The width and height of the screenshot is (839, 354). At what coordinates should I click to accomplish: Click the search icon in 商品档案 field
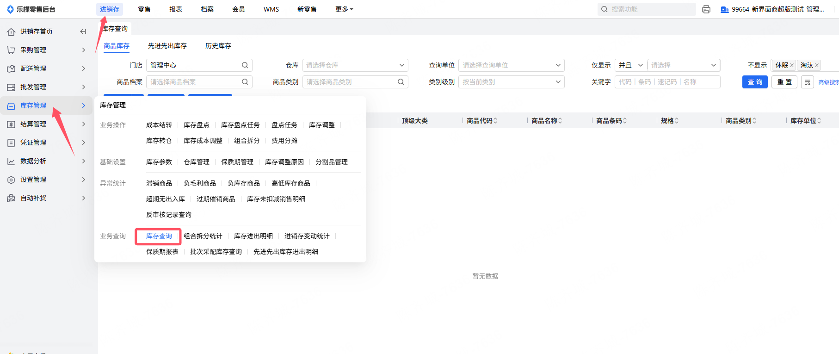click(x=245, y=82)
